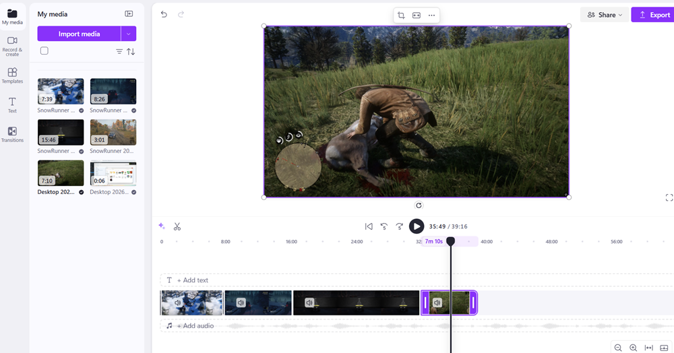The height and width of the screenshot is (353, 674).
Task: Skip forward 5 seconds
Action: click(x=399, y=226)
